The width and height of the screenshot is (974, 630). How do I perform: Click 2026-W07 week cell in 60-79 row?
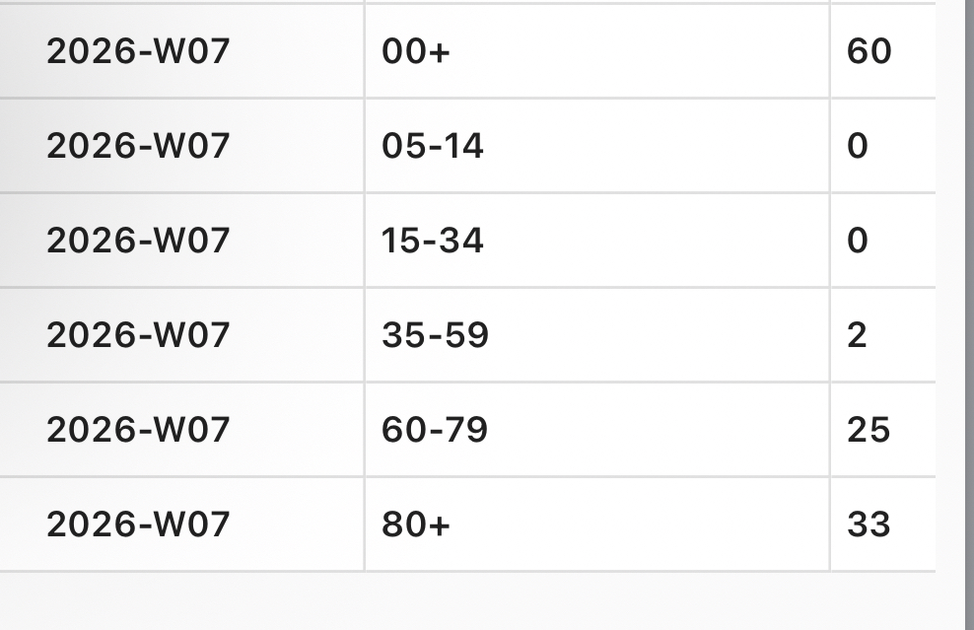point(138,430)
